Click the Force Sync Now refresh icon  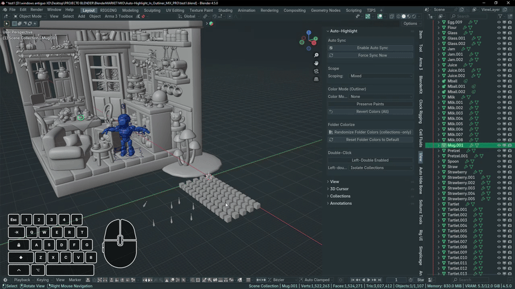coord(331,55)
